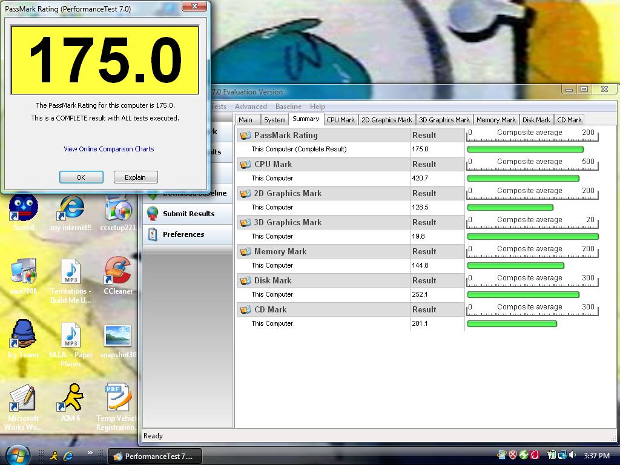Open the CD Mark tab
Viewport: 620px width, 465px height.
coord(569,120)
